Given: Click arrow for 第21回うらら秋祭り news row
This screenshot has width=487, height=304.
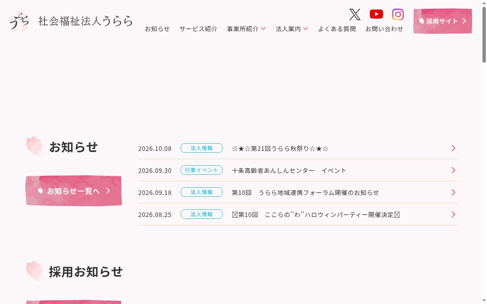Looking at the screenshot, I should (453, 148).
